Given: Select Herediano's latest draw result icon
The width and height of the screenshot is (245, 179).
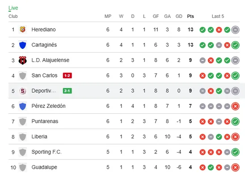Looking at the screenshot, I should coord(235,30).
